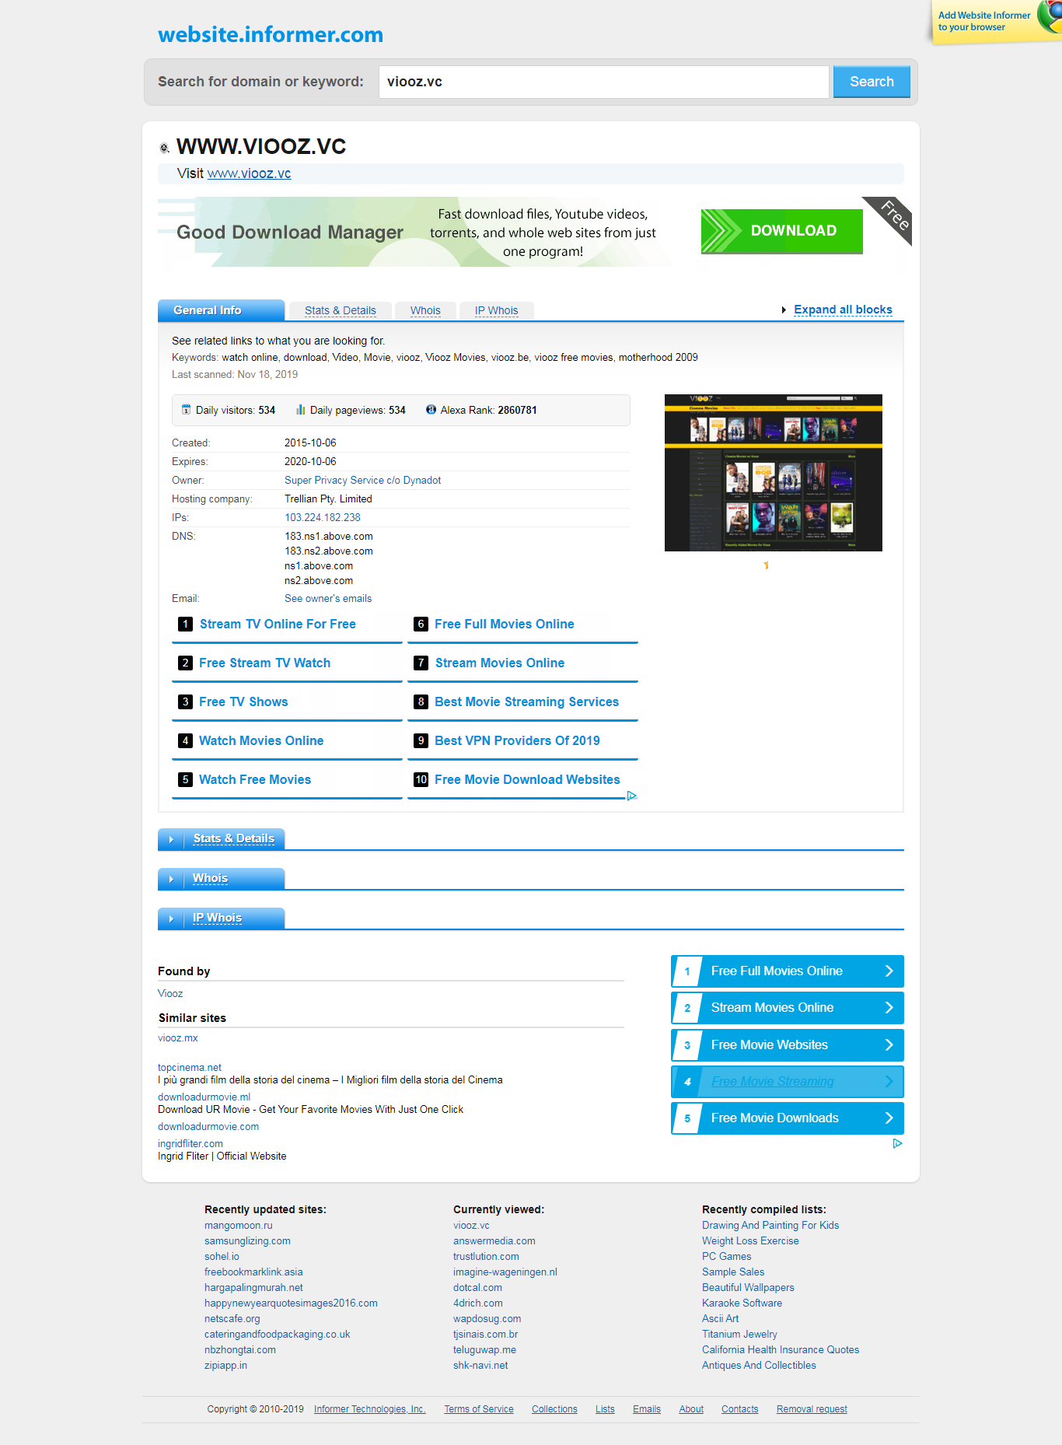Click the Alexa Rank icon
The height and width of the screenshot is (1445, 1062).
pyautogui.click(x=431, y=410)
